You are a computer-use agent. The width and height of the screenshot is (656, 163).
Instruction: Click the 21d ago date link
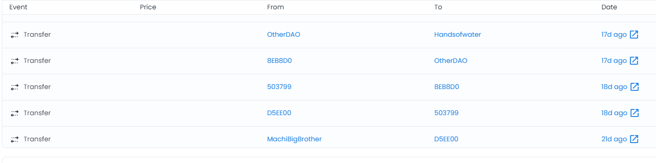click(614, 139)
